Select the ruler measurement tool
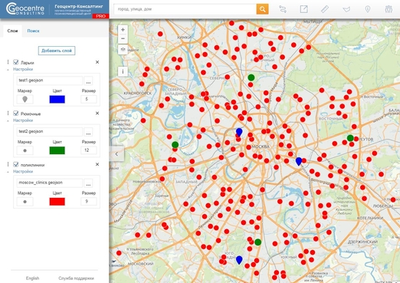The width and height of the screenshot is (400, 283). 325,9
